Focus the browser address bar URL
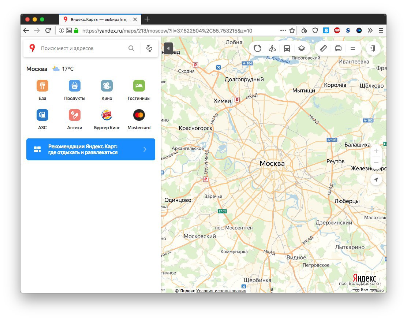Viewport: 407px width, 320px height. point(167,31)
